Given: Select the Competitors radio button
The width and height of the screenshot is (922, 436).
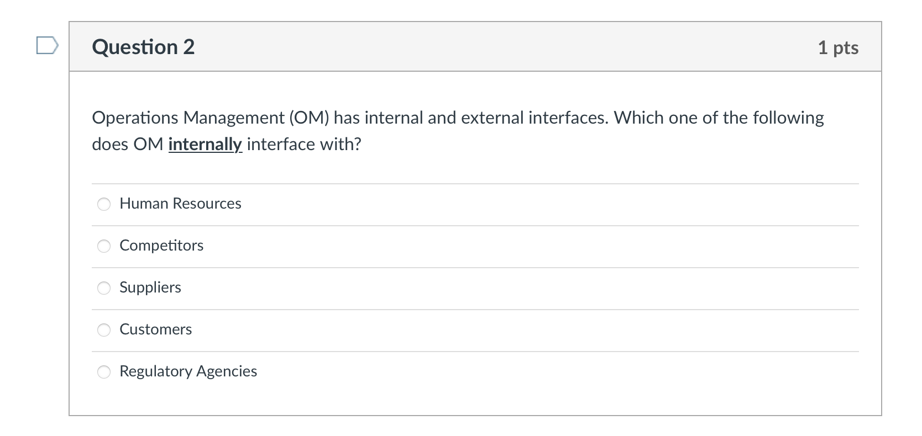Looking at the screenshot, I should 104,246.
